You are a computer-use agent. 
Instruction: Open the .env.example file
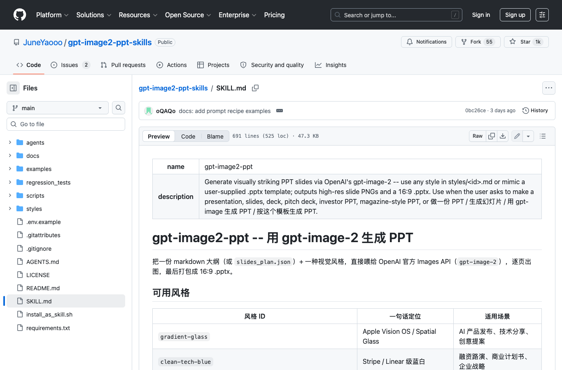coord(44,222)
